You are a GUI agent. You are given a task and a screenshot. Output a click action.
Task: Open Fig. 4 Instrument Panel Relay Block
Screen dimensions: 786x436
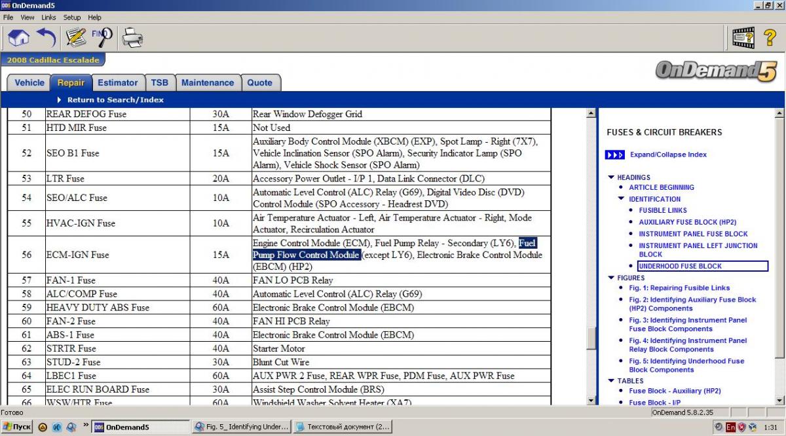(x=688, y=345)
